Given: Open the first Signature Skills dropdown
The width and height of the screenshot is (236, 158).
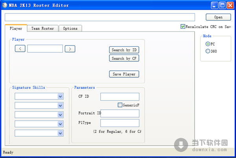Looking at the screenshot, I should (39, 96).
